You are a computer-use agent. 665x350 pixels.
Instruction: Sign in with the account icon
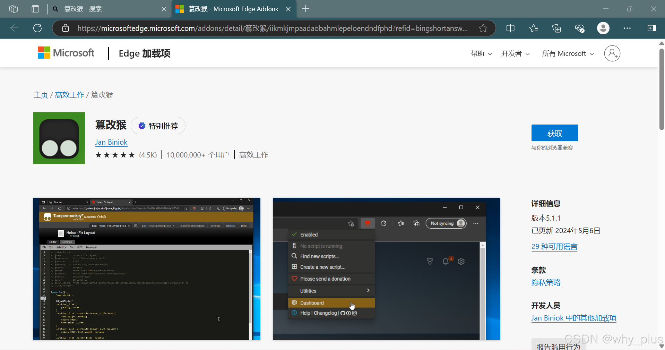click(612, 53)
